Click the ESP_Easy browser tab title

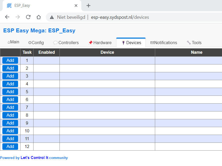pyautogui.click(x=22, y=5)
